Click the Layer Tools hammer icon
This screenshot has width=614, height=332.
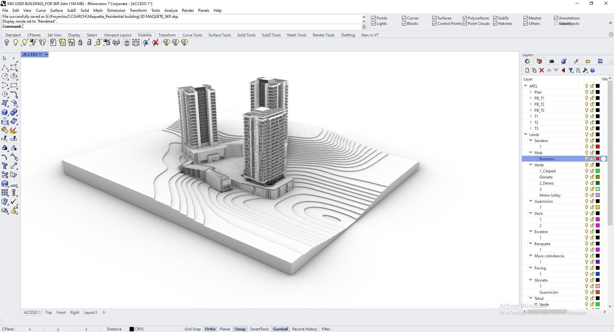[586, 70]
